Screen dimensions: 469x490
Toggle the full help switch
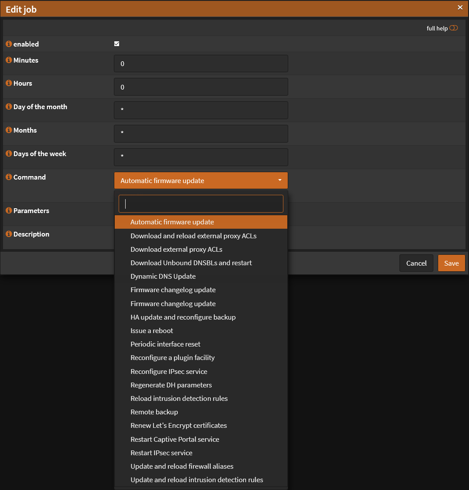point(453,28)
